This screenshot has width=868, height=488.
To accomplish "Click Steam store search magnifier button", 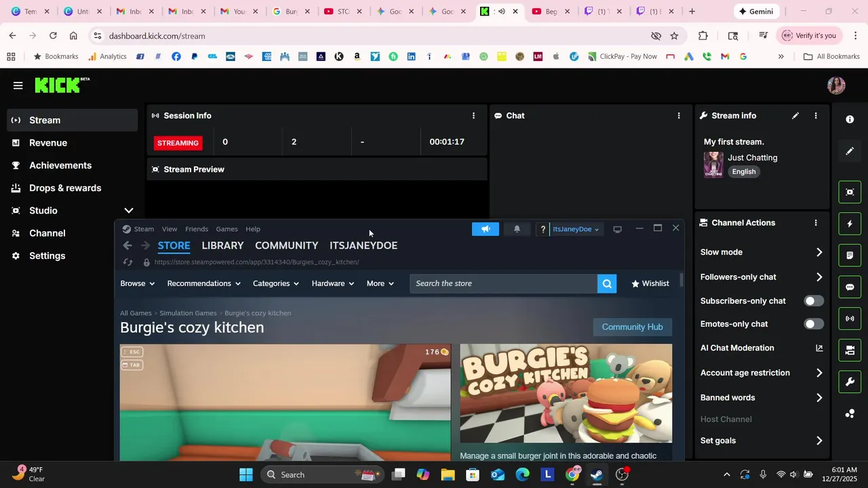I will pos(607,284).
